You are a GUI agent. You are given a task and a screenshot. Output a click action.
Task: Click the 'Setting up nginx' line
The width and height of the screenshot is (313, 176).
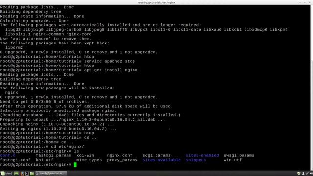[59, 129]
